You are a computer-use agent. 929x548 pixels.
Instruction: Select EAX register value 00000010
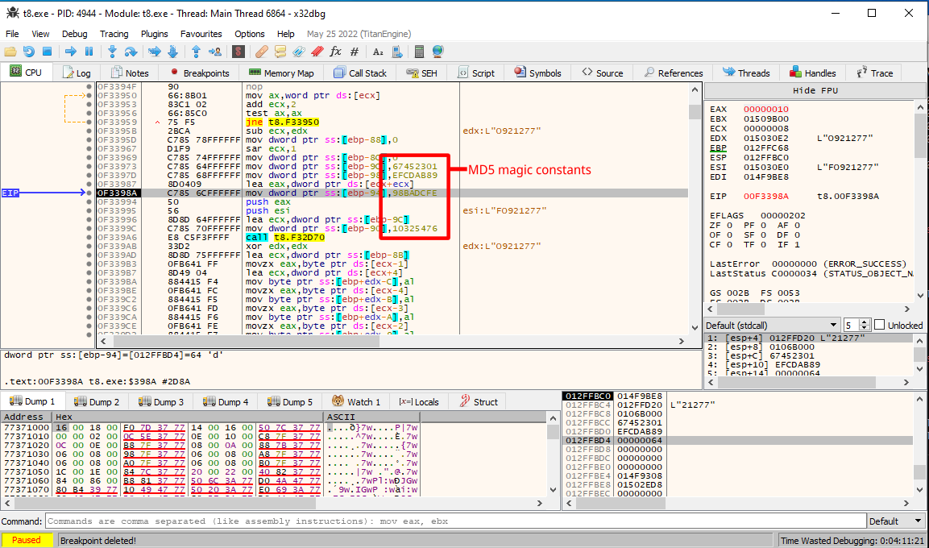point(766,109)
